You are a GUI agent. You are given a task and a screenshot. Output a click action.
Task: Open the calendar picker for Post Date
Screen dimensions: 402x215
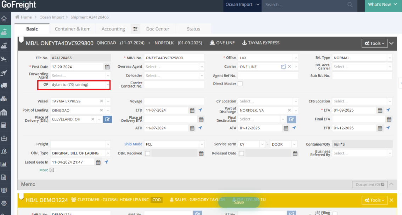tap(107, 67)
